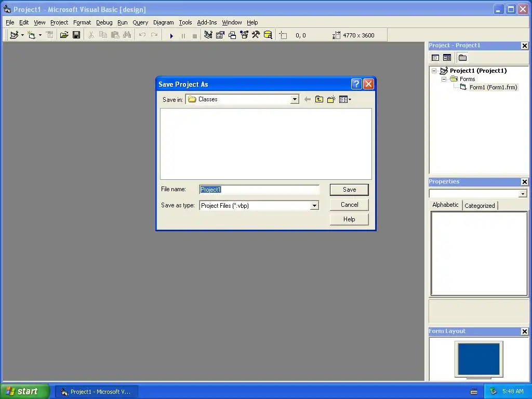Screen dimensions: 532x399
Task: Click the question mark help icon in the dialog title
Action: click(x=356, y=84)
